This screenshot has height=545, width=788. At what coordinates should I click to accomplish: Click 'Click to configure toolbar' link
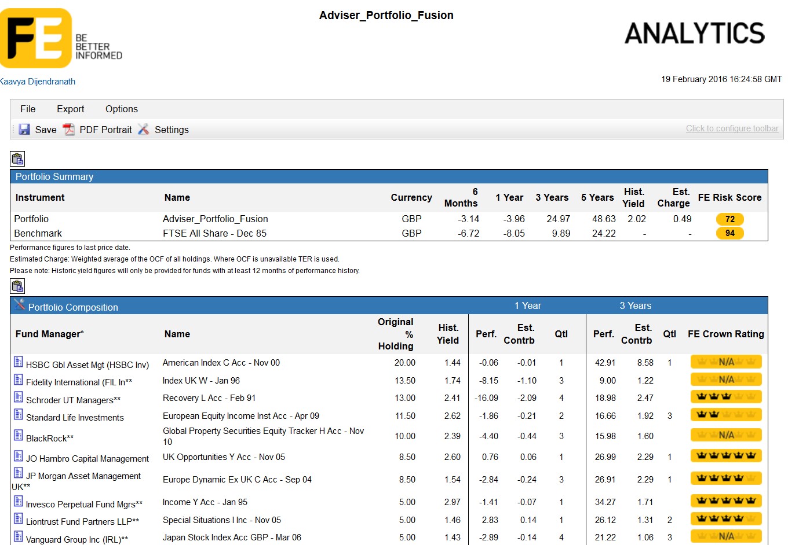(732, 128)
